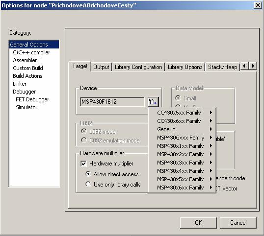The image size is (264, 236).
Task: Open the Library Options tab
Action: click(x=185, y=67)
